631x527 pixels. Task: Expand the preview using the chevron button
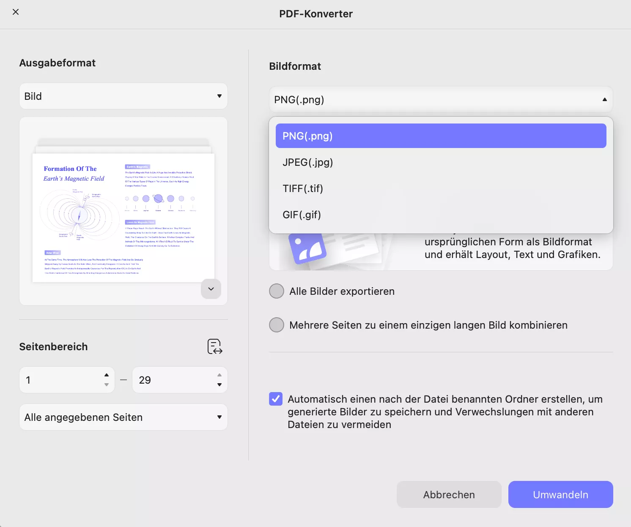[211, 289]
